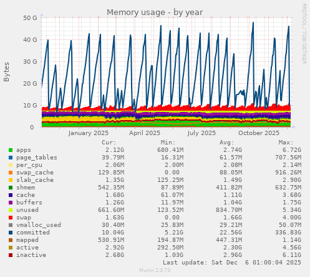Click the buffers purple legend swatch
Image resolution: width=310 pixels, height=277 pixels.
point(11,203)
